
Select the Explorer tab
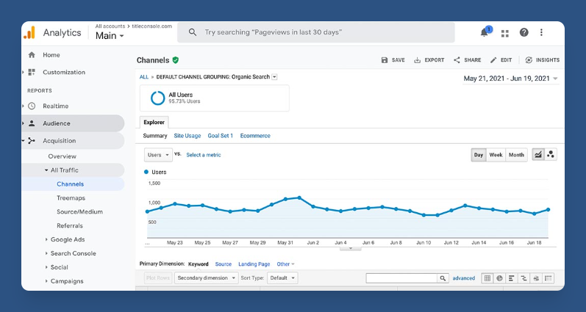coord(154,123)
